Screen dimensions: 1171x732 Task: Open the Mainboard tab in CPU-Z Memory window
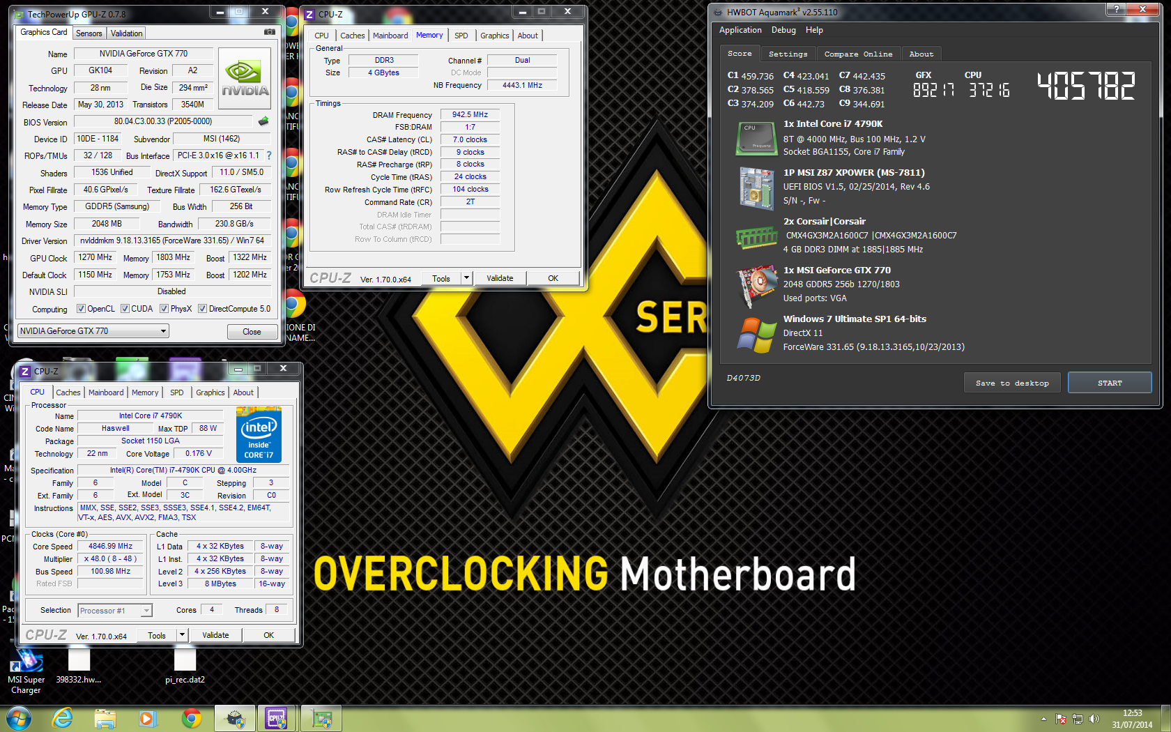(x=390, y=36)
